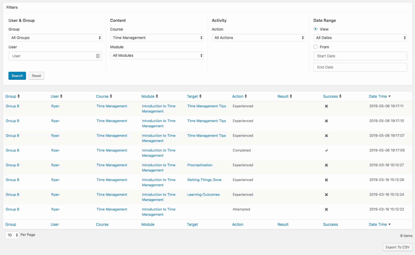Viewport: 415px width, 255px height.
Task: Click the Start Date input field
Action: click(x=360, y=56)
